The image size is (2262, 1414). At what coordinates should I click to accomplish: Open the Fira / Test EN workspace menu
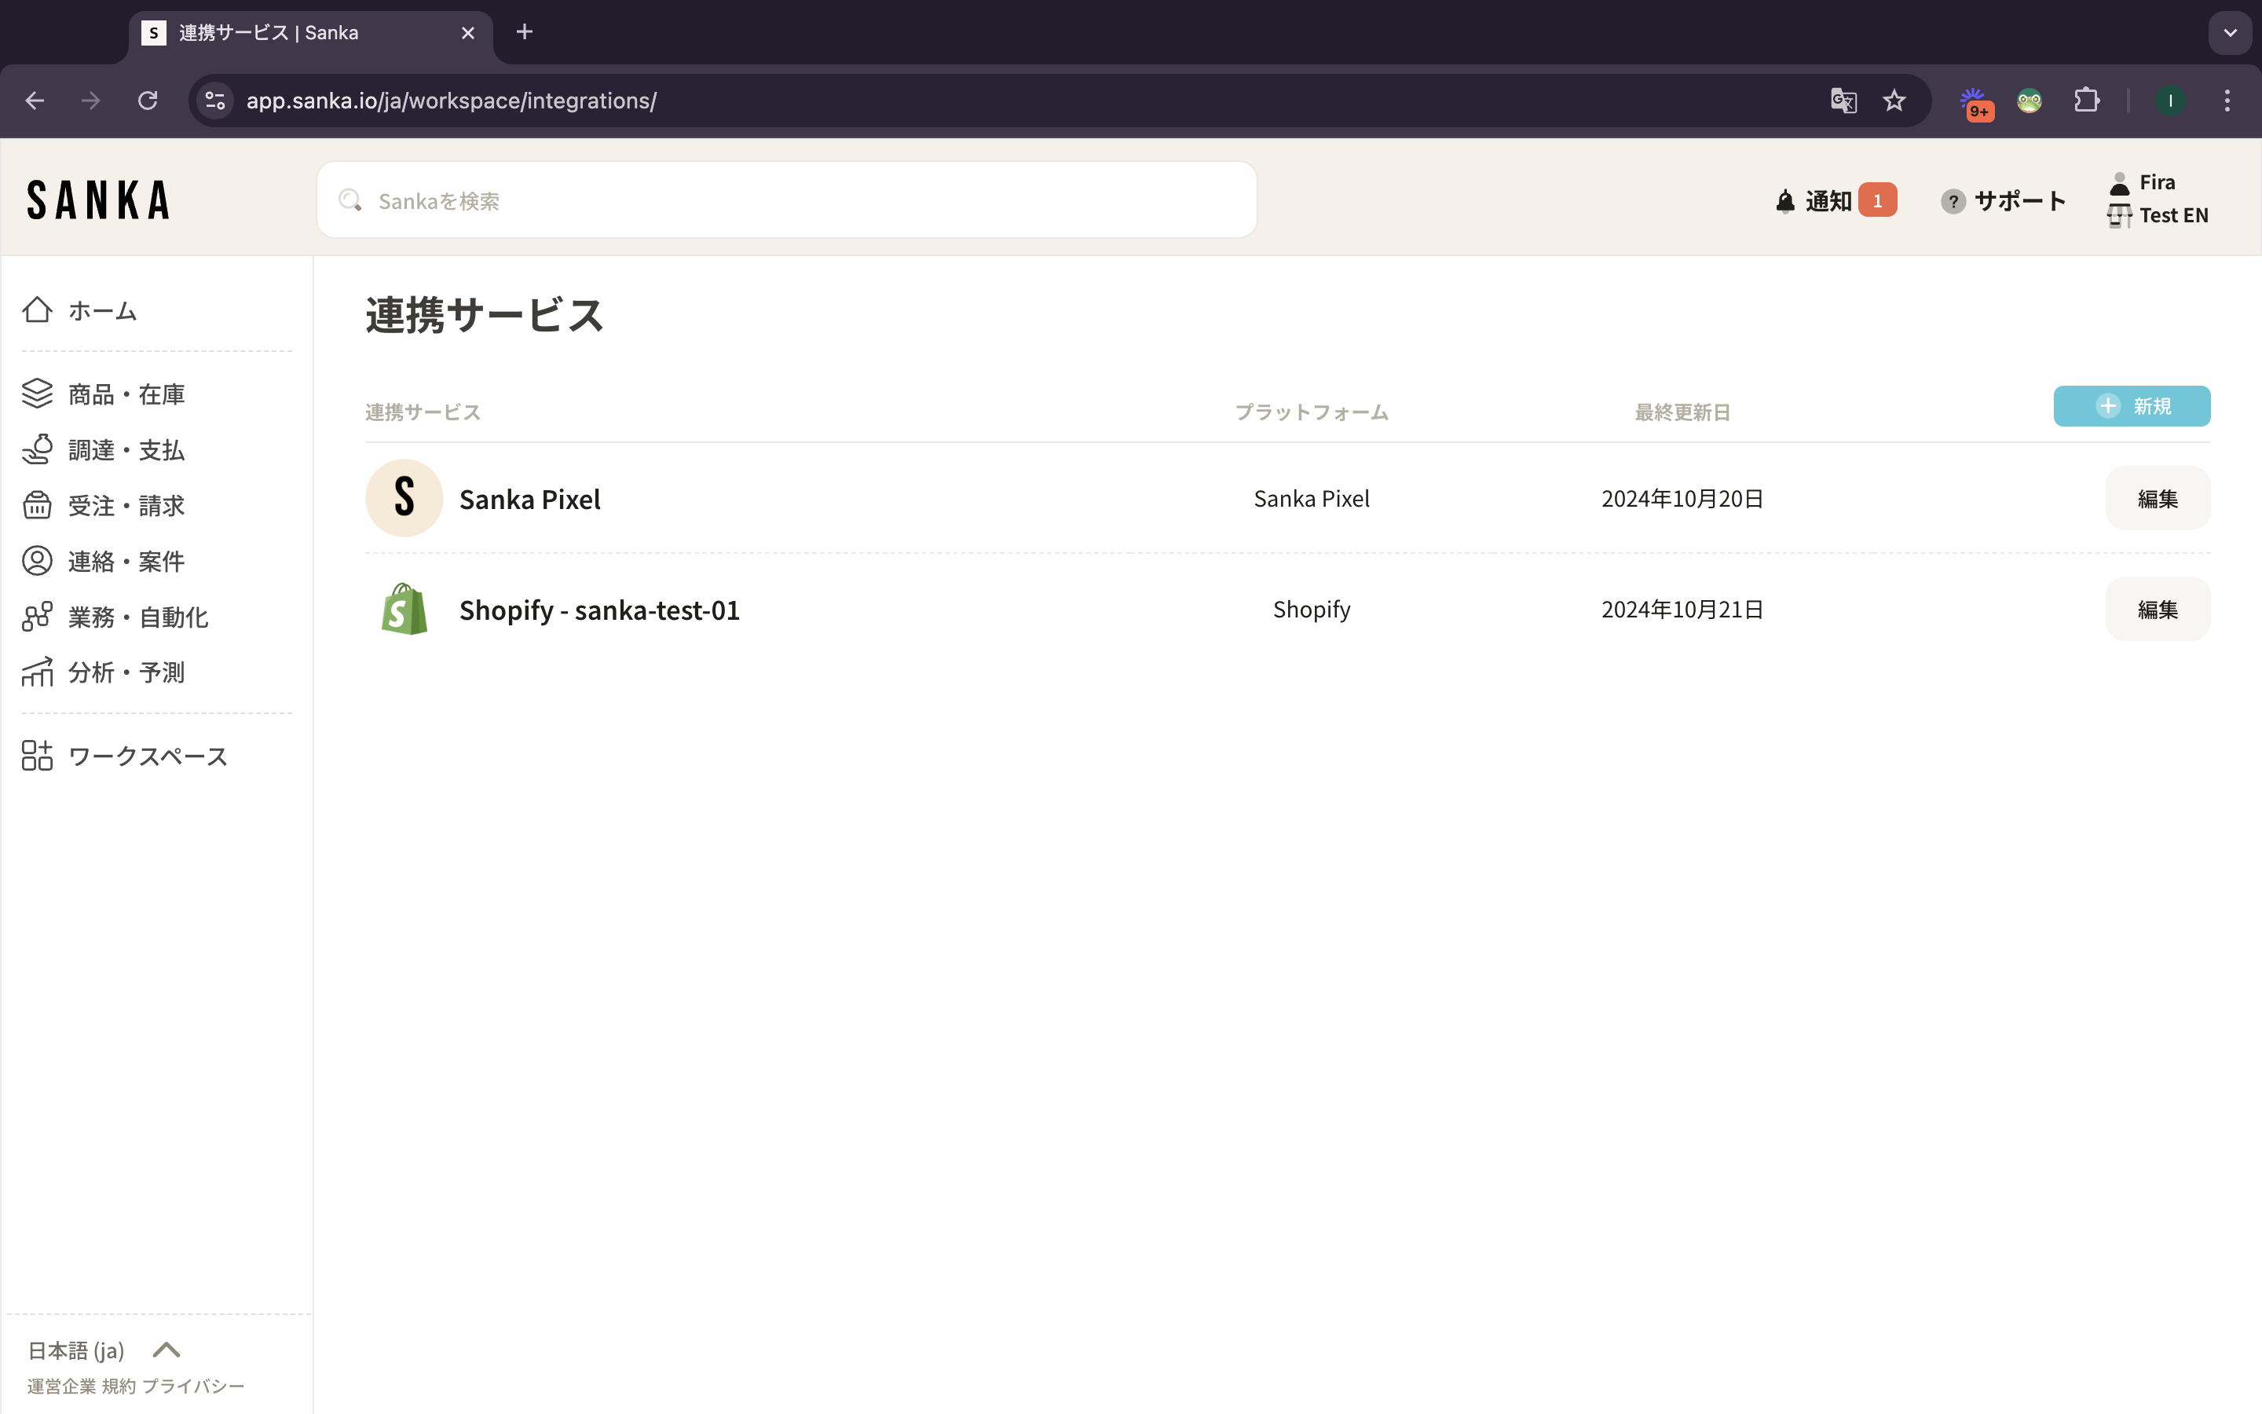point(2158,200)
